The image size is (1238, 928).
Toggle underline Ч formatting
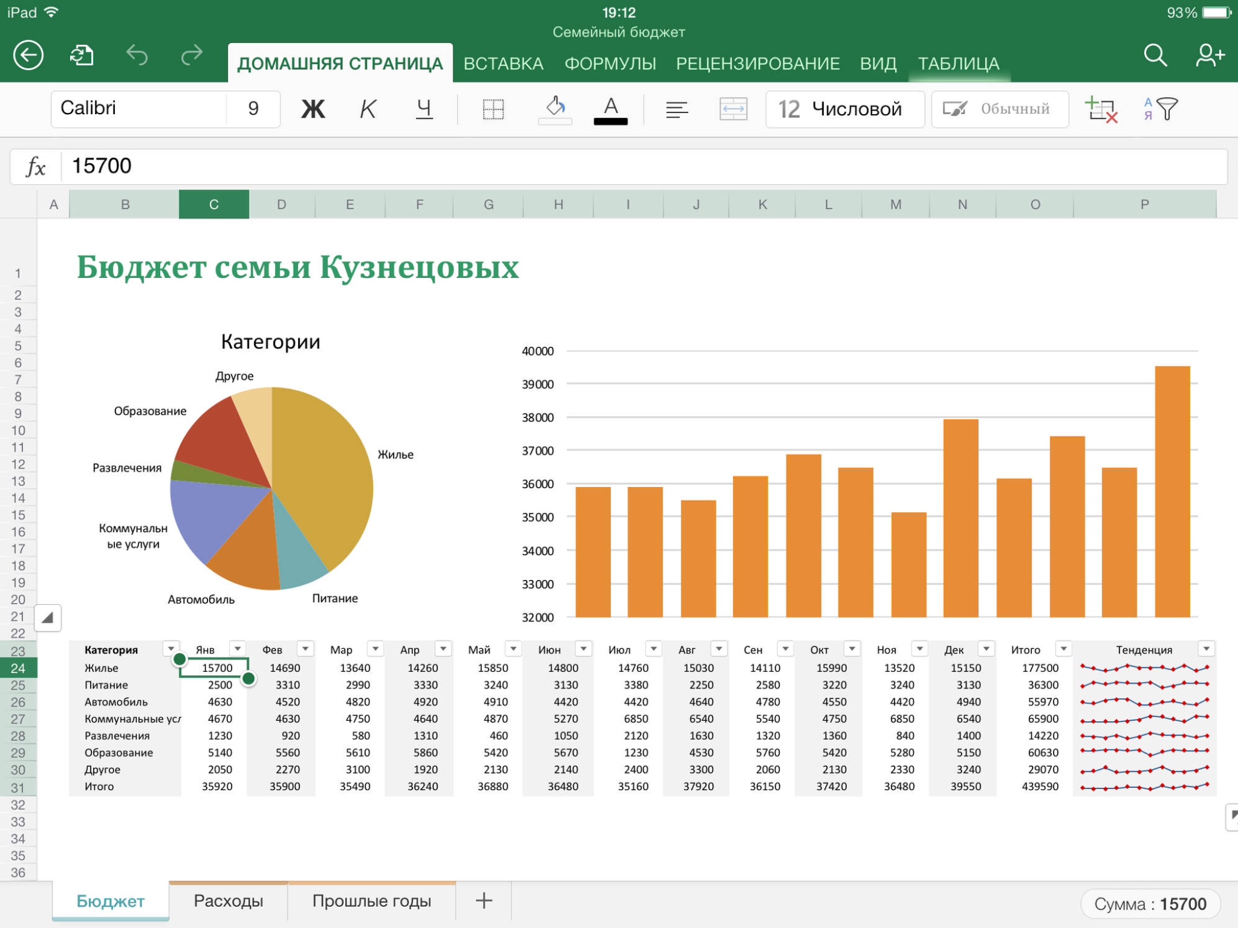[424, 109]
